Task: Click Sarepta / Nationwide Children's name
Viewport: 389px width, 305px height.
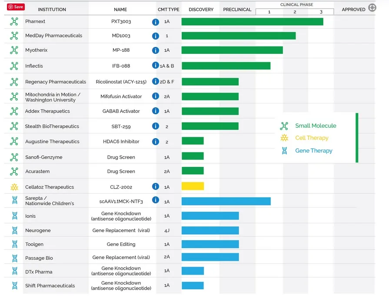Action: click(x=50, y=201)
